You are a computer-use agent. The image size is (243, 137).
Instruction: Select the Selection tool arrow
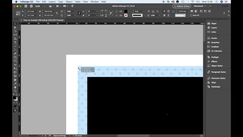pos(15,24)
